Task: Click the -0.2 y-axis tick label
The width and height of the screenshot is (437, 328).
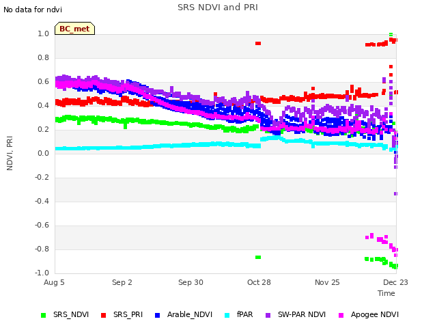Action: (x=42, y=178)
